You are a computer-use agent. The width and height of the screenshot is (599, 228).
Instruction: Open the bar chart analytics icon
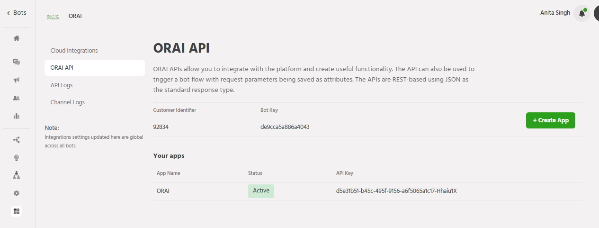(17, 116)
